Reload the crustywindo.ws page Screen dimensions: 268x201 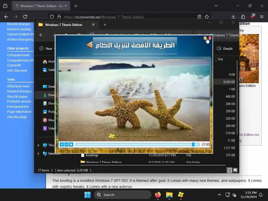[25, 17]
